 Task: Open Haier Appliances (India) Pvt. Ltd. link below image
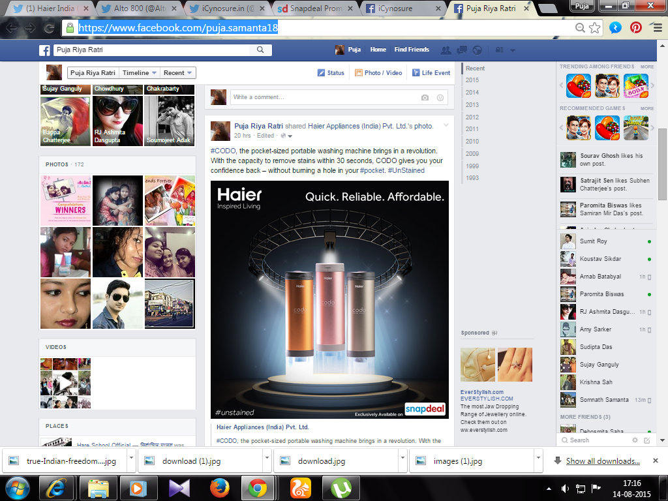pos(262,427)
